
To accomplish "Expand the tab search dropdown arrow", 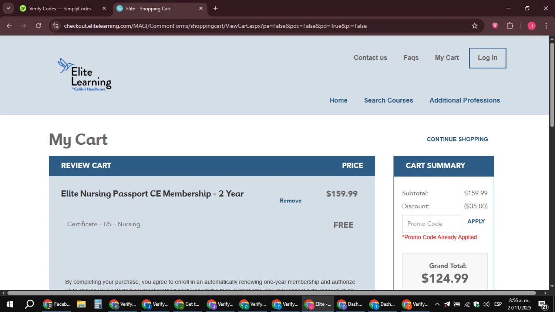I will pos(8,9).
